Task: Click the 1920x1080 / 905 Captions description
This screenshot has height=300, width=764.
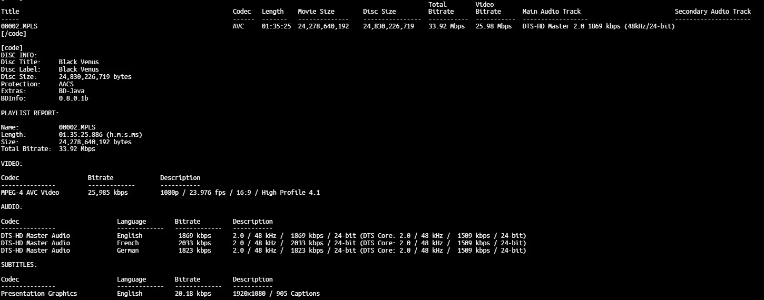Action: click(x=276, y=294)
